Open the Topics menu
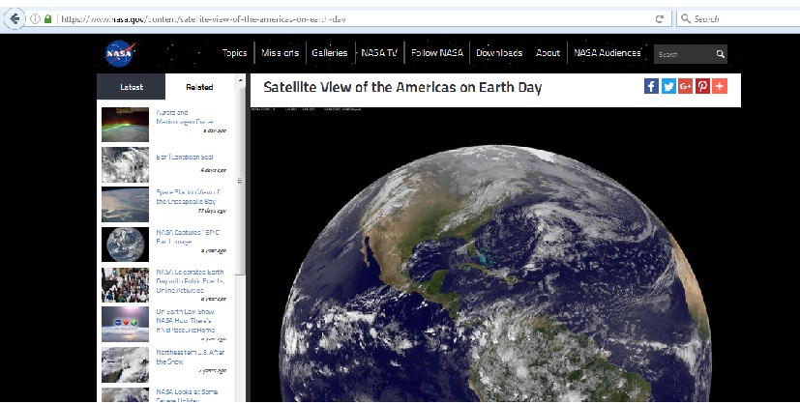800x404 pixels. (234, 53)
